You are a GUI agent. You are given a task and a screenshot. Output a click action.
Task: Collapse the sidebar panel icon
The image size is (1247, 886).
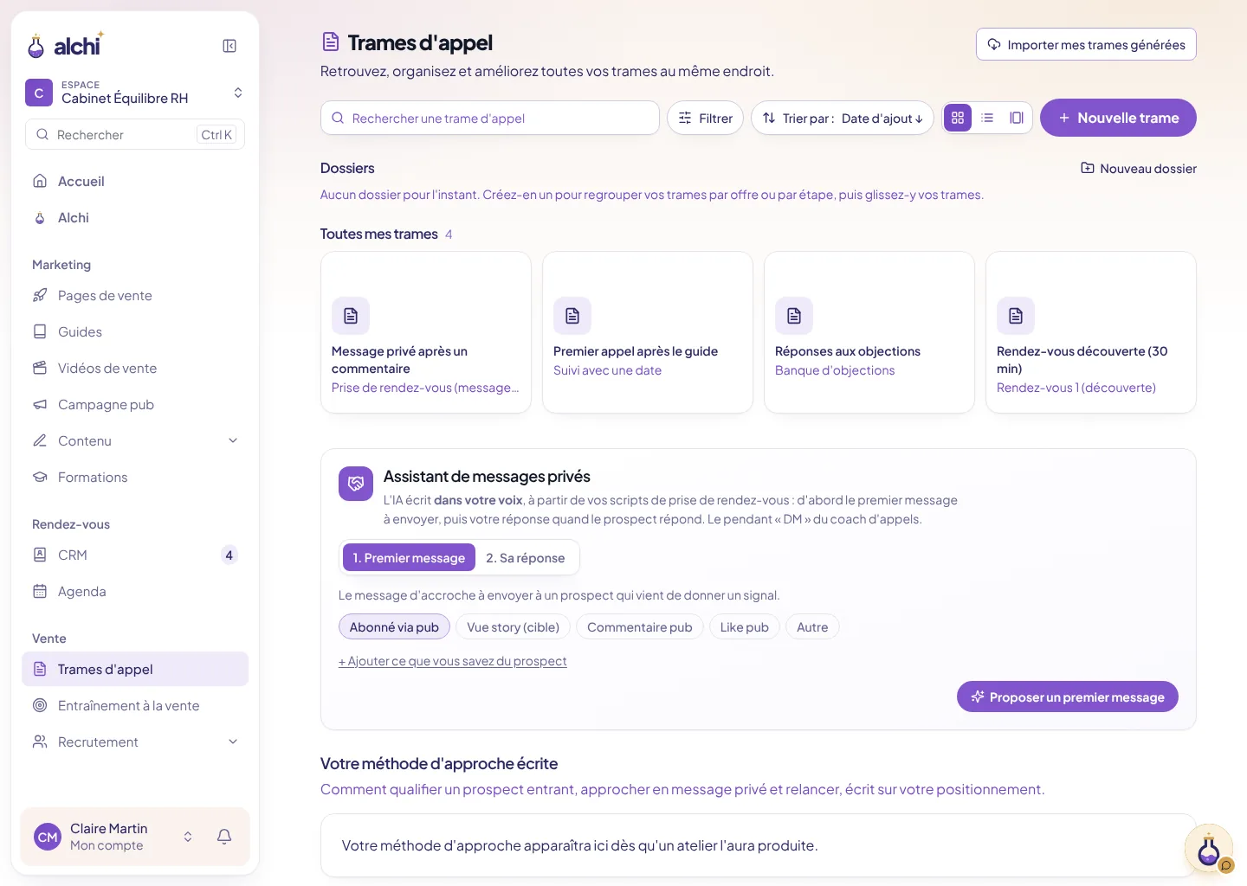point(229,46)
